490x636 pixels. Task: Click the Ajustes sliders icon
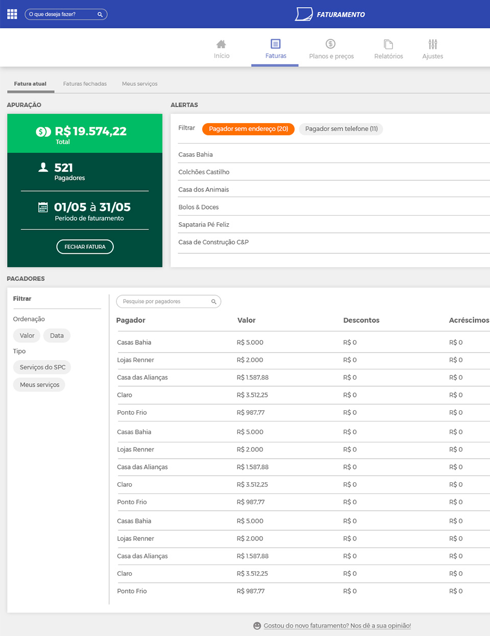pyautogui.click(x=433, y=44)
